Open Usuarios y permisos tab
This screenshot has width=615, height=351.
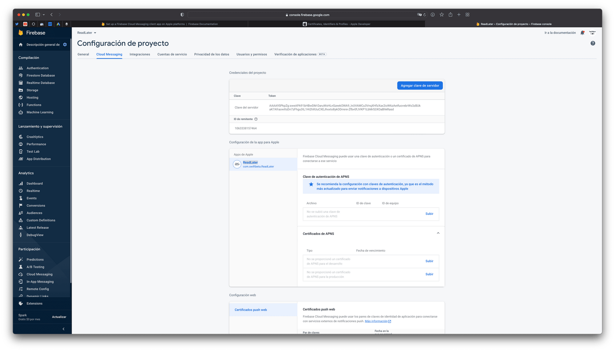[252, 54]
